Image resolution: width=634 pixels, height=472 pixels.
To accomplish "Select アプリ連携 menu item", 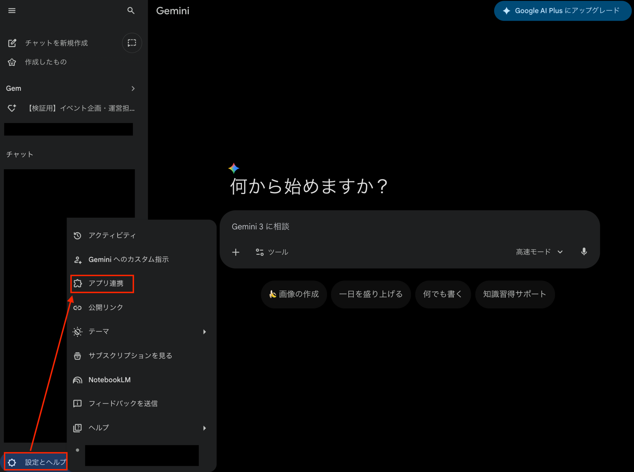I will click(x=106, y=283).
